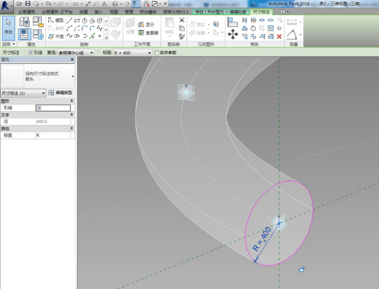379x289 pixels.
Task: Select the Line draw tool
Action: (x=69, y=20)
